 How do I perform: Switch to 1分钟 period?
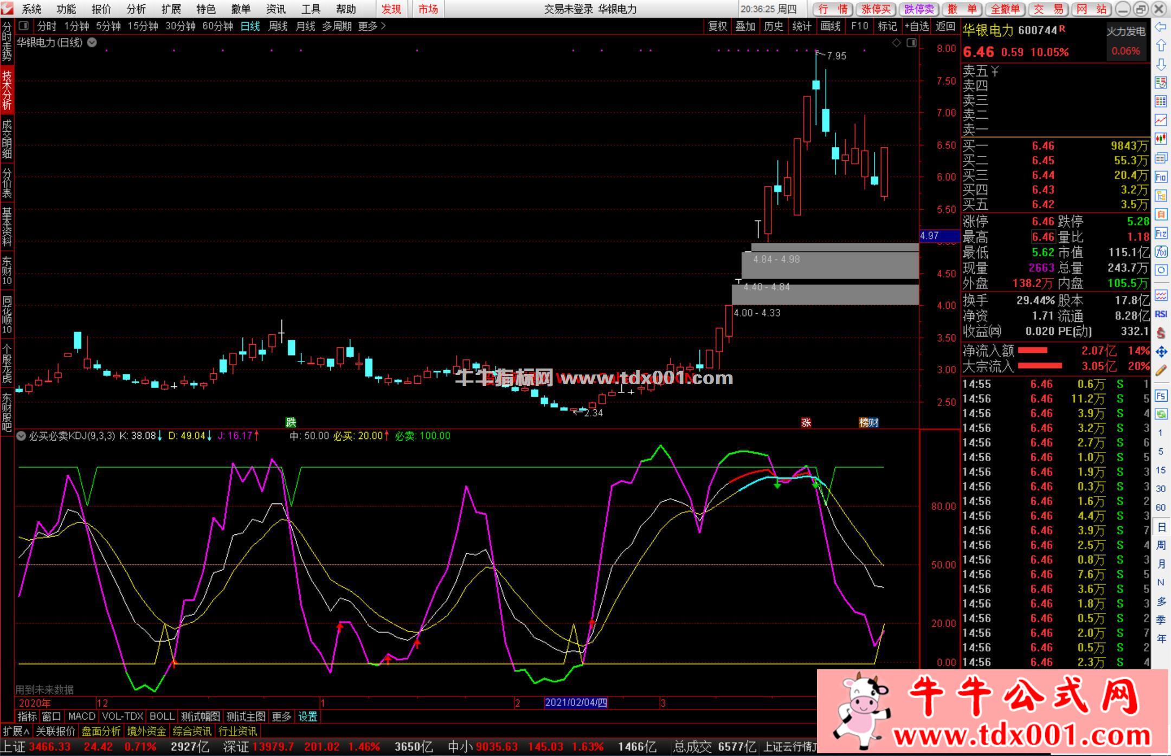(x=76, y=26)
